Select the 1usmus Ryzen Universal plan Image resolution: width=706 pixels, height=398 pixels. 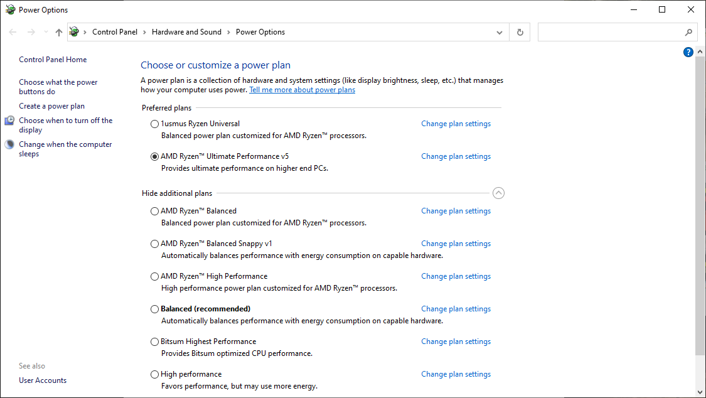(x=154, y=124)
